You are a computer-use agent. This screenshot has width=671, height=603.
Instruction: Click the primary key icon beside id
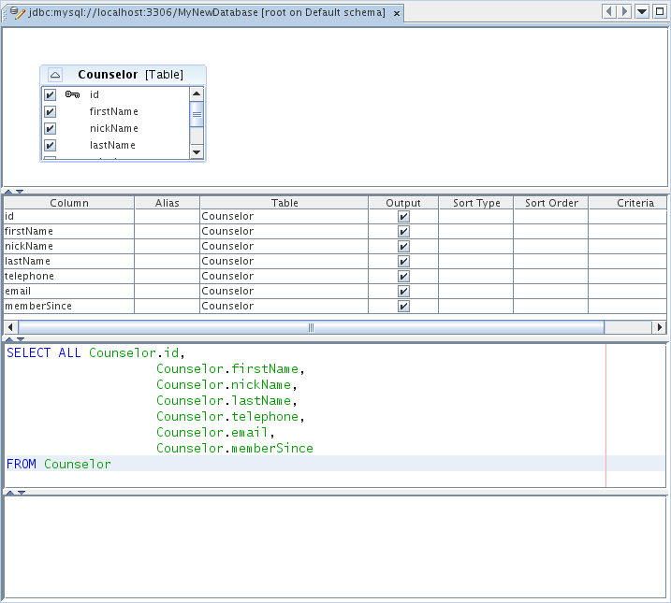pos(72,94)
